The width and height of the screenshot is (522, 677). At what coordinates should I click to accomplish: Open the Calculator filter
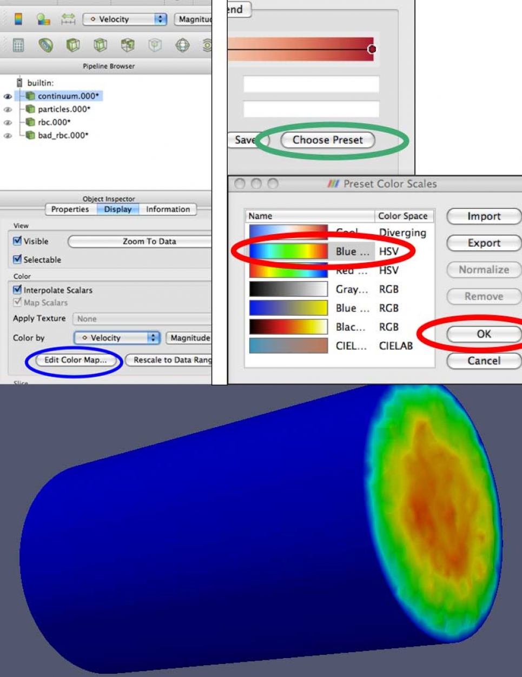click(x=18, y=45)
